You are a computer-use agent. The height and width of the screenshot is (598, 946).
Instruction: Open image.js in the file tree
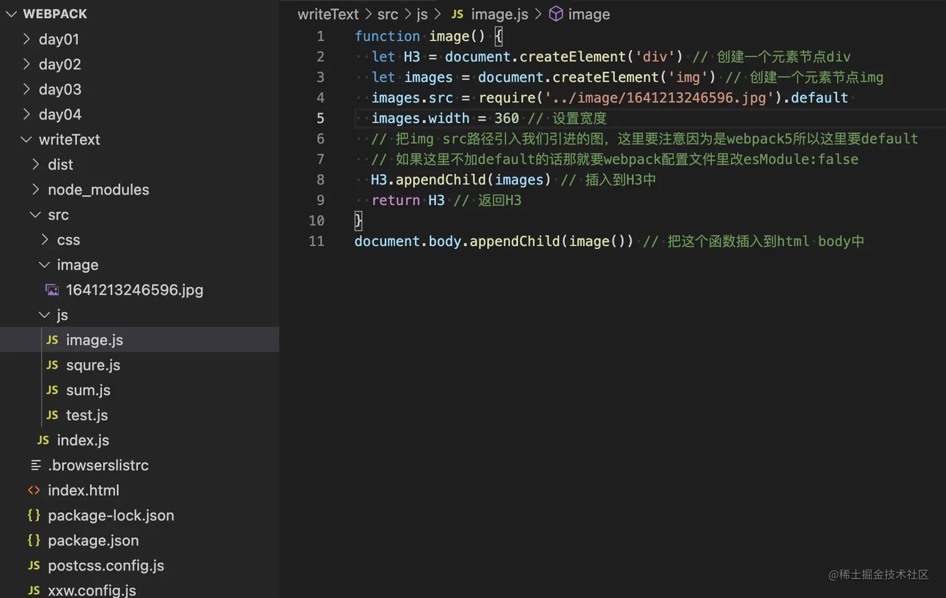[x=94, y=340]
